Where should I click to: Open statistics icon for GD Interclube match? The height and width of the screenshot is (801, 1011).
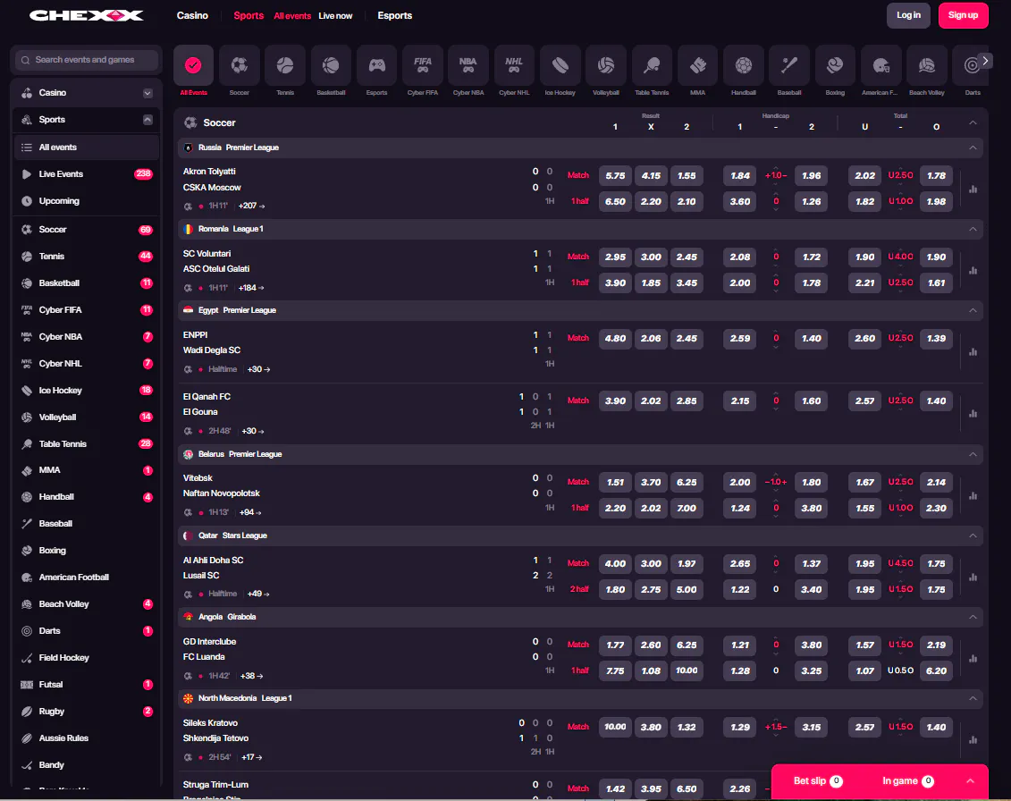click(x=973, y=658)
